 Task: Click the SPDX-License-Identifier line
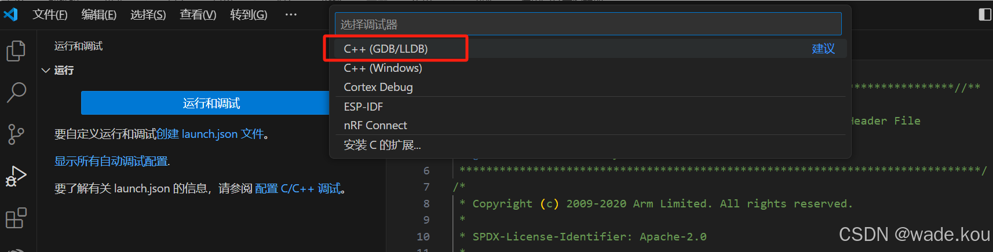pyautogui.click(x=583, y=236)
